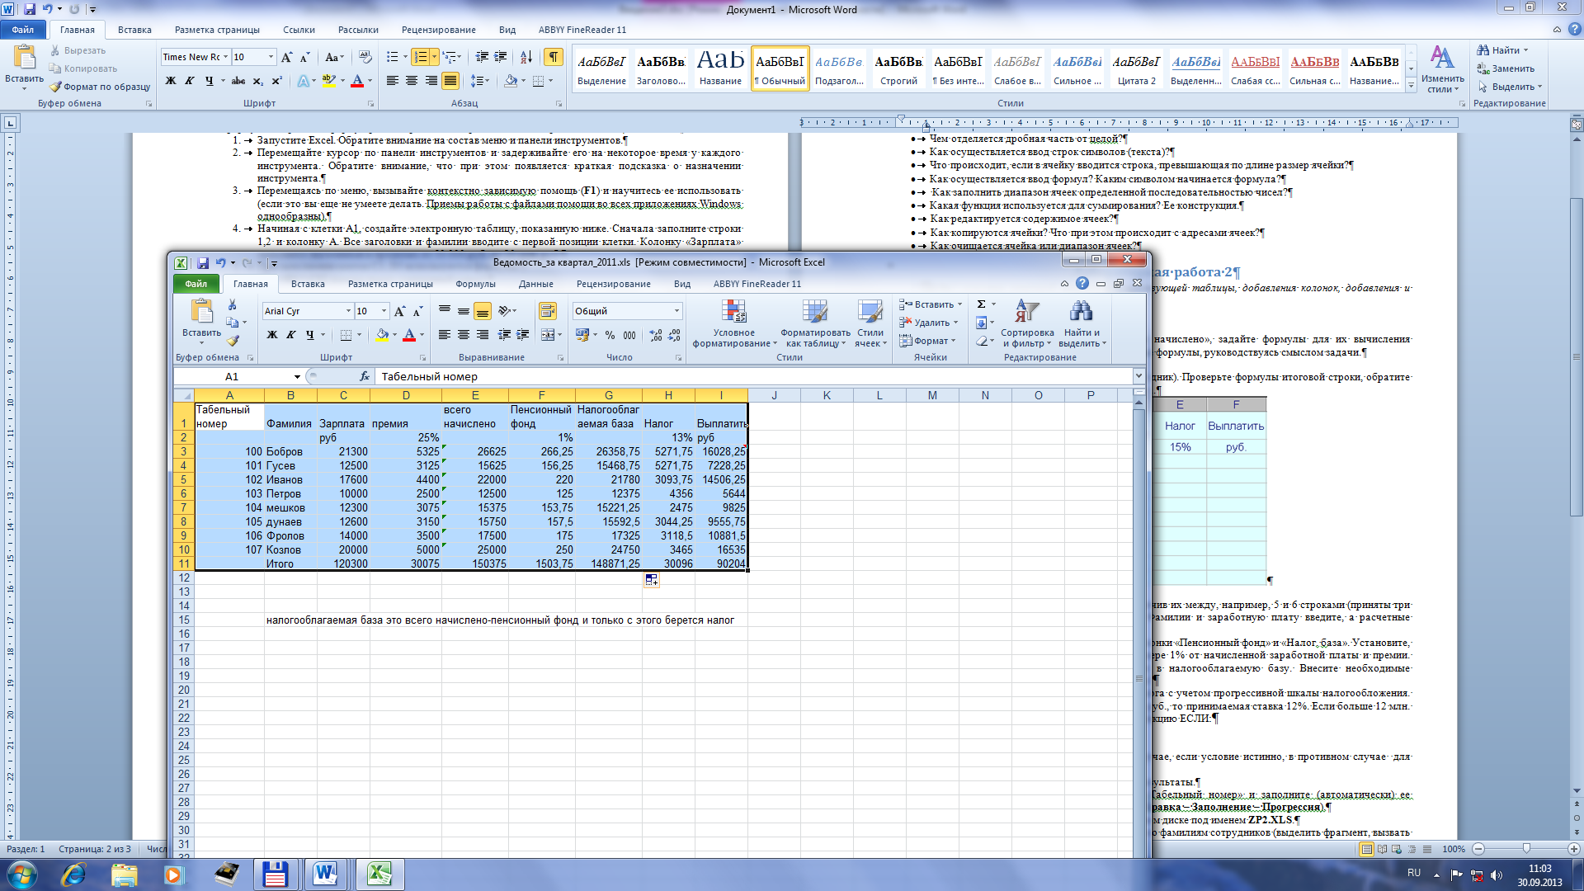Screen dimensions: 1584x891
Task: Click Найти button in Word ribbon
Action: (1504, 50)
